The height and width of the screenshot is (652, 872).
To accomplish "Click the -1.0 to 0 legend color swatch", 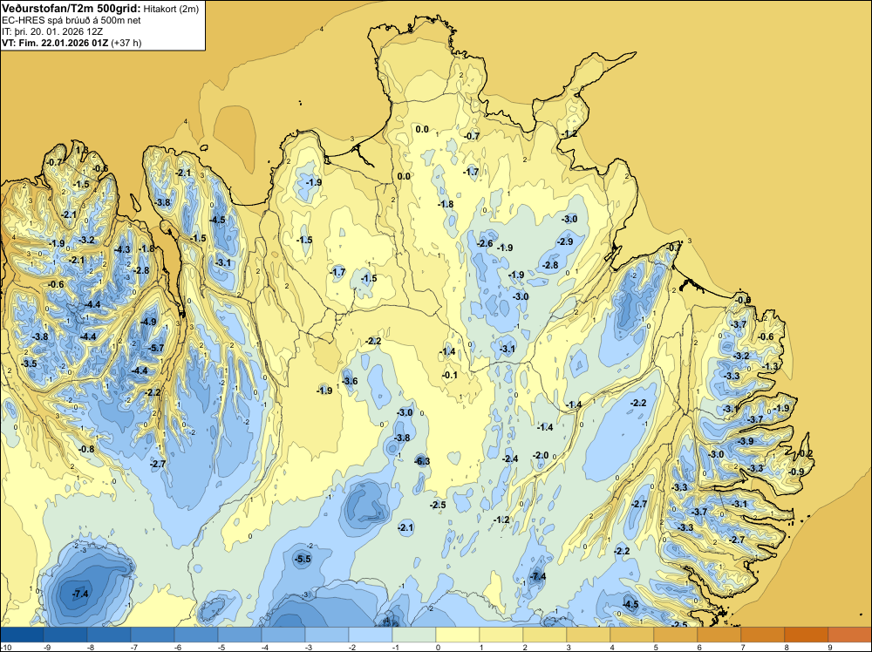I will (x=413, y=635).
